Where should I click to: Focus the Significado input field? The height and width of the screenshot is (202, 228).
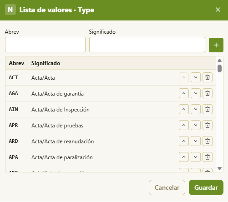[147, 45]
